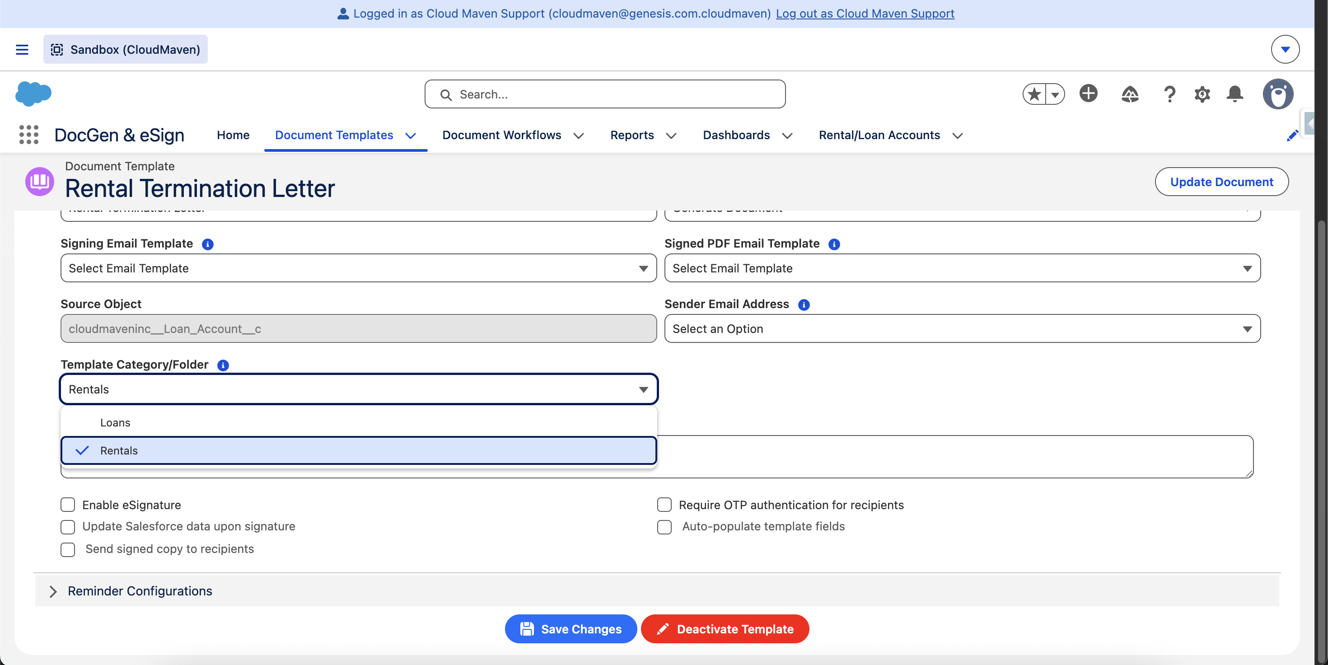Screen dimensions: 1328x665
Task: Open the Signing Email Template dropdown
Action: 359,268
